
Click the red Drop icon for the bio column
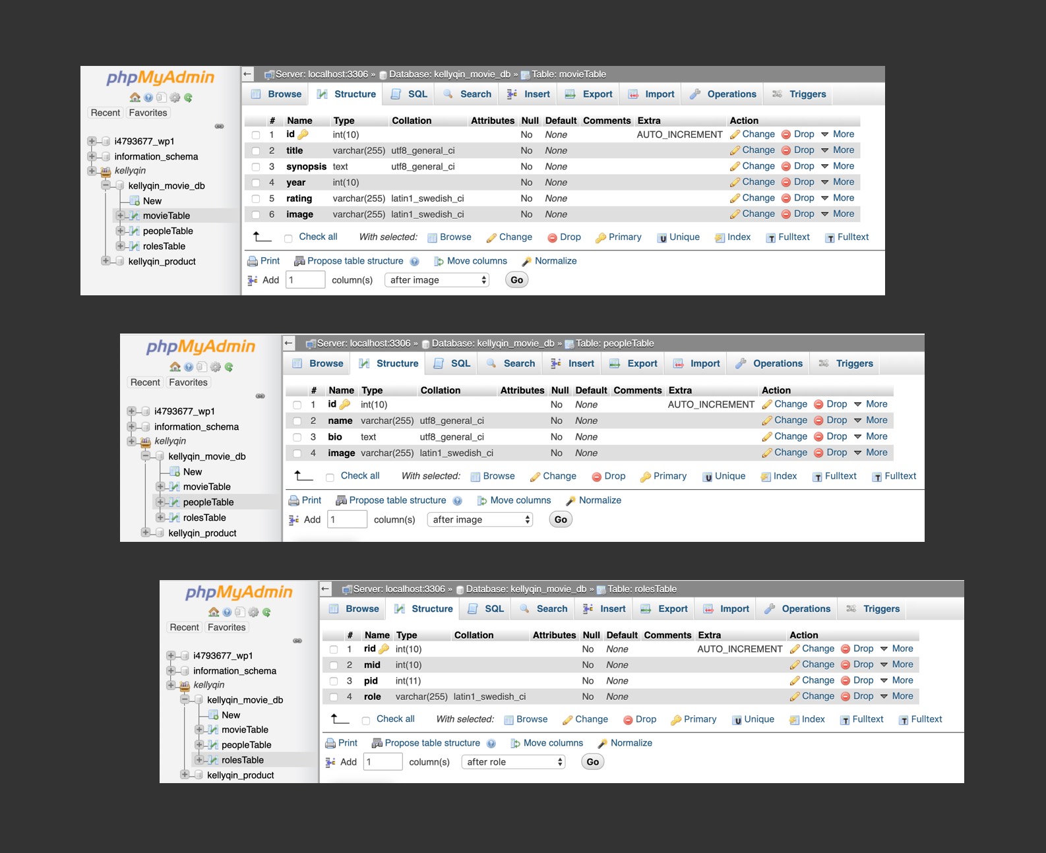click(x=818, y=436)
